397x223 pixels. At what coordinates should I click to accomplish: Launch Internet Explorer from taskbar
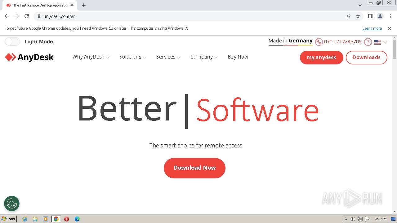[x=25, y=219]
